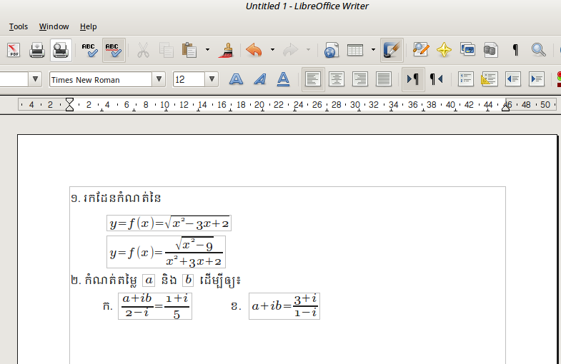
Task: Run the Spelling and Grammar check
Action: [x=89, y=50]
